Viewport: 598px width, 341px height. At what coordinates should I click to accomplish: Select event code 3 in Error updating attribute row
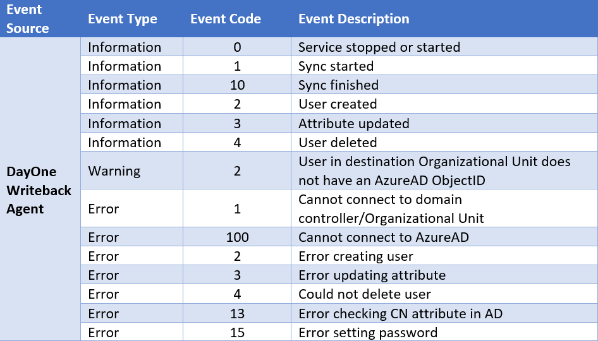click(237, 275)
